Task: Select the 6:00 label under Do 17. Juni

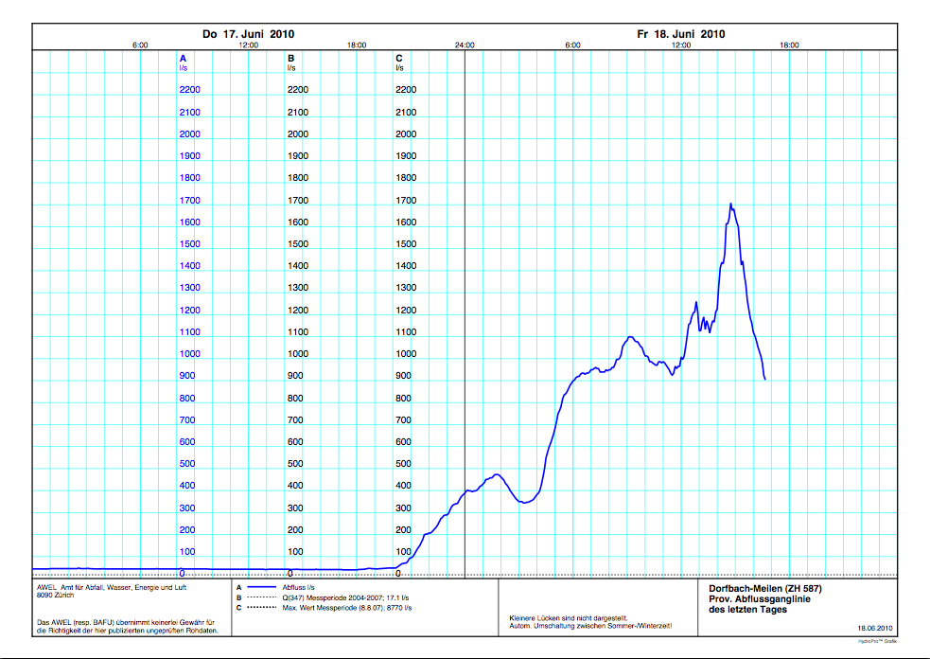Action: [140, 45]
